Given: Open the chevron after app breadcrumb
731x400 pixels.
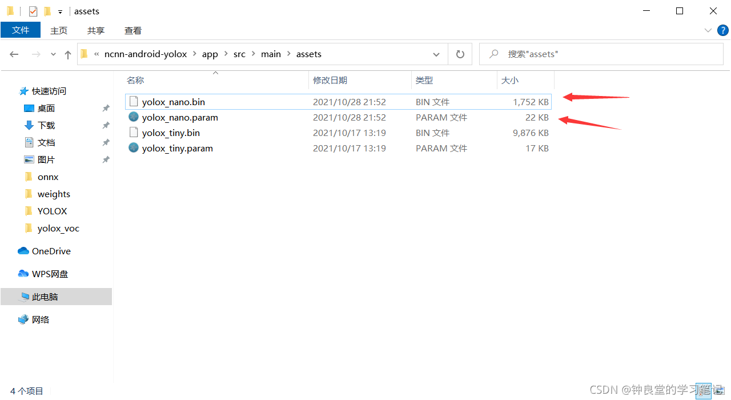Looking at the screenshot, I should [x=226, y=54].
